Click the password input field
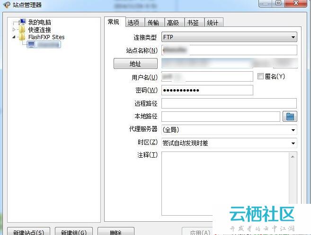 pos(207,90)
